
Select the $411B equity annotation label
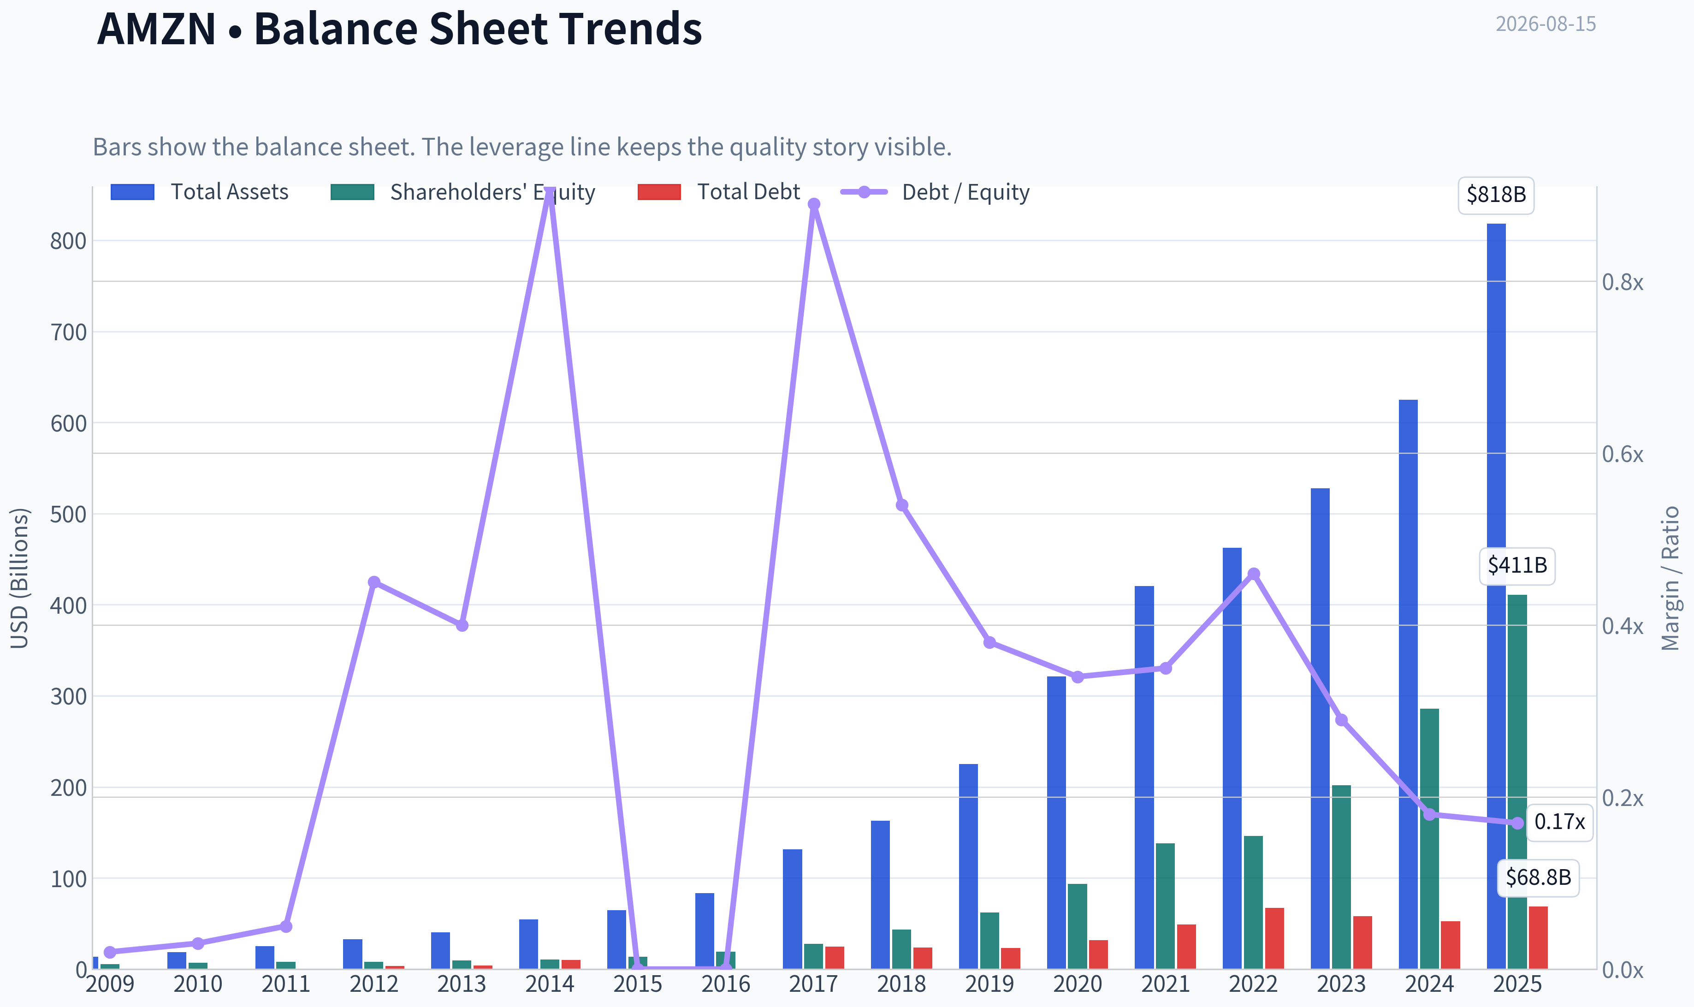pyautogui.click(x=1517, y=565)
